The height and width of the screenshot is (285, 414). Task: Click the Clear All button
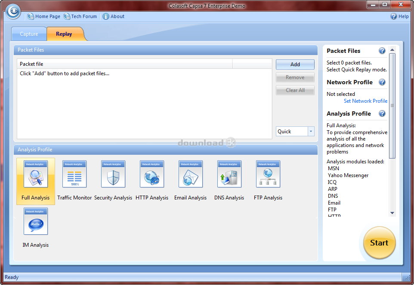point(295,90)
